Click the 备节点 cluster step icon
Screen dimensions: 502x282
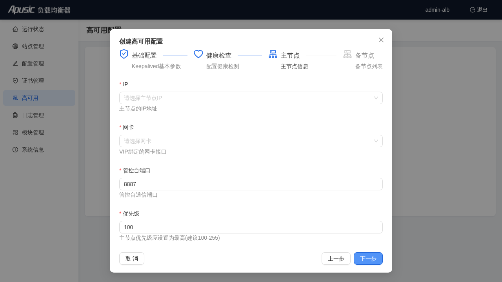click(347, 54)
